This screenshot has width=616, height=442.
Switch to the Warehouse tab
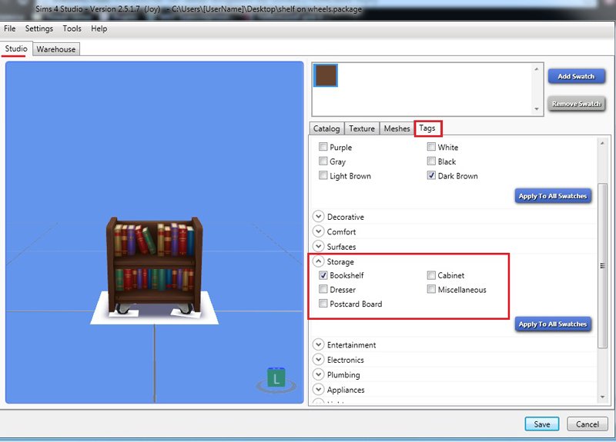[56, 49]
